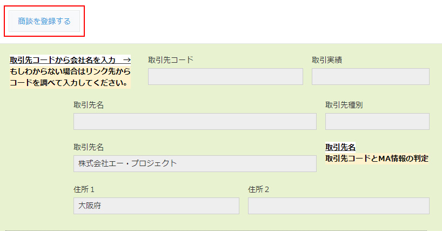Click the 取引先名 label above 株式会社エー・プロジェクト field

(89, 147)
